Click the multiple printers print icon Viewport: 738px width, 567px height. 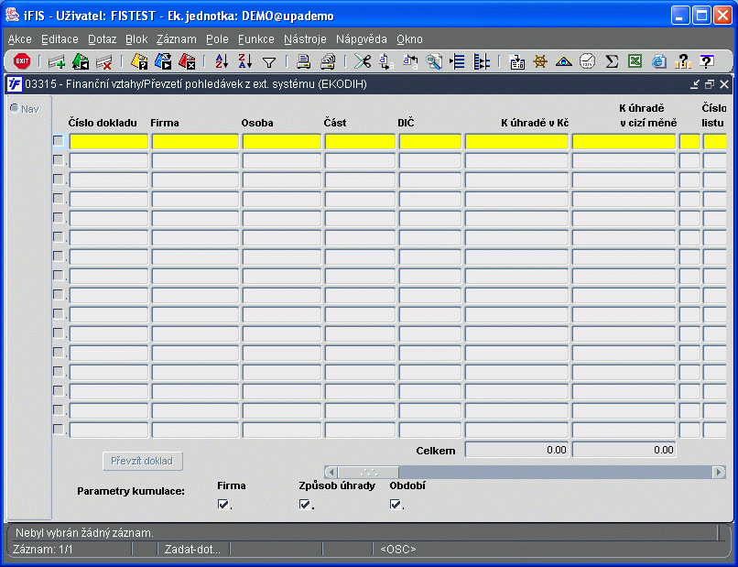[x=328, y=61]
